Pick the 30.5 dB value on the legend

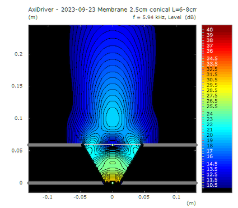pyautogui.click(x=212, y=80)
